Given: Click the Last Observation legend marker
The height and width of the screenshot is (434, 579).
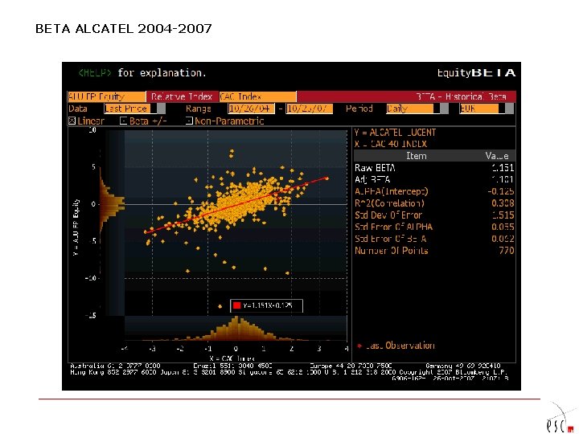Looking at the screenshot, I should pos(359,346).
